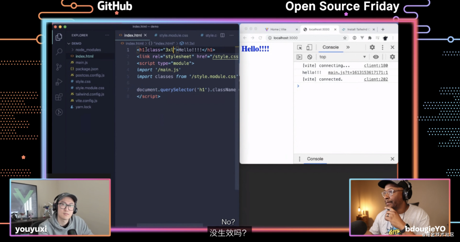The height and width of the screenshot is (242, 460).
Task: Open the client:180 source link
Action: pos(376,66)
